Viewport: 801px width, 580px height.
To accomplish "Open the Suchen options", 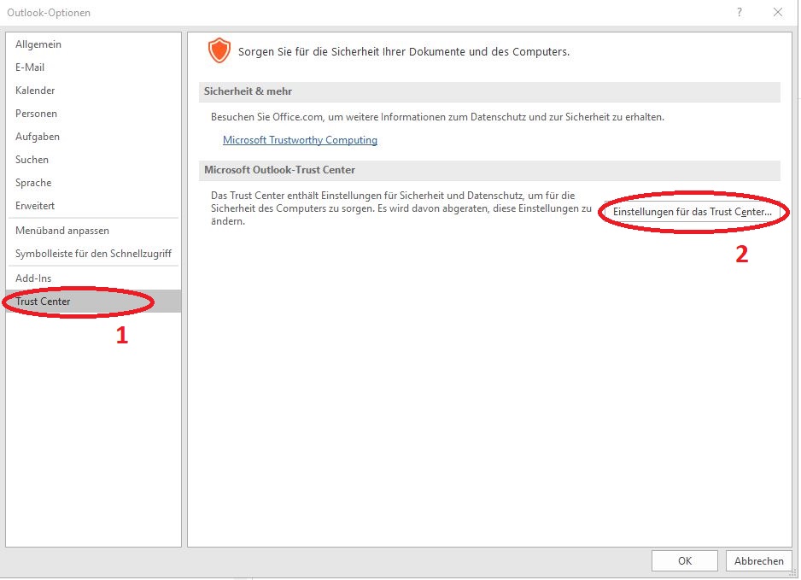I will (x=93, y=160).
